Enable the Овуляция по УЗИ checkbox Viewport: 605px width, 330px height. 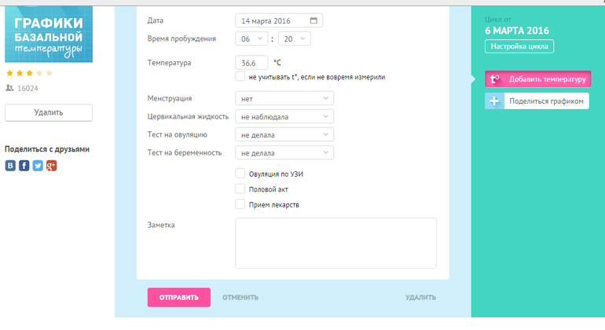pyautogui.click(x=240, y=174)
